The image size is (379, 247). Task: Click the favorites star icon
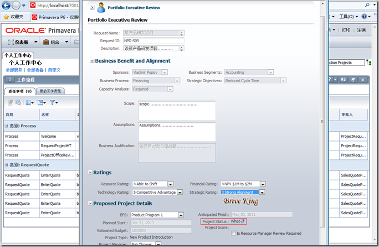[6, 17]
